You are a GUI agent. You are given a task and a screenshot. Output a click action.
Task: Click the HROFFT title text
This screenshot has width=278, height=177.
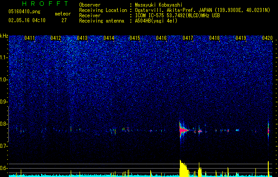coord(46,4)
